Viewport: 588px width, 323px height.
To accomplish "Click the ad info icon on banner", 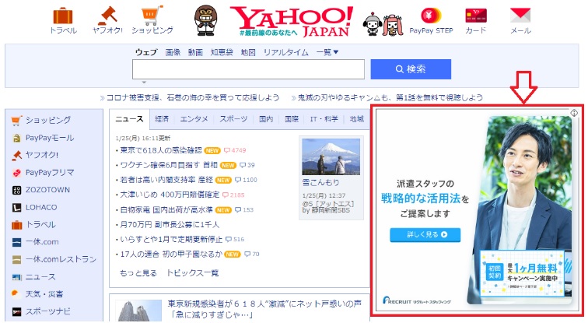I will pos(574,113).
